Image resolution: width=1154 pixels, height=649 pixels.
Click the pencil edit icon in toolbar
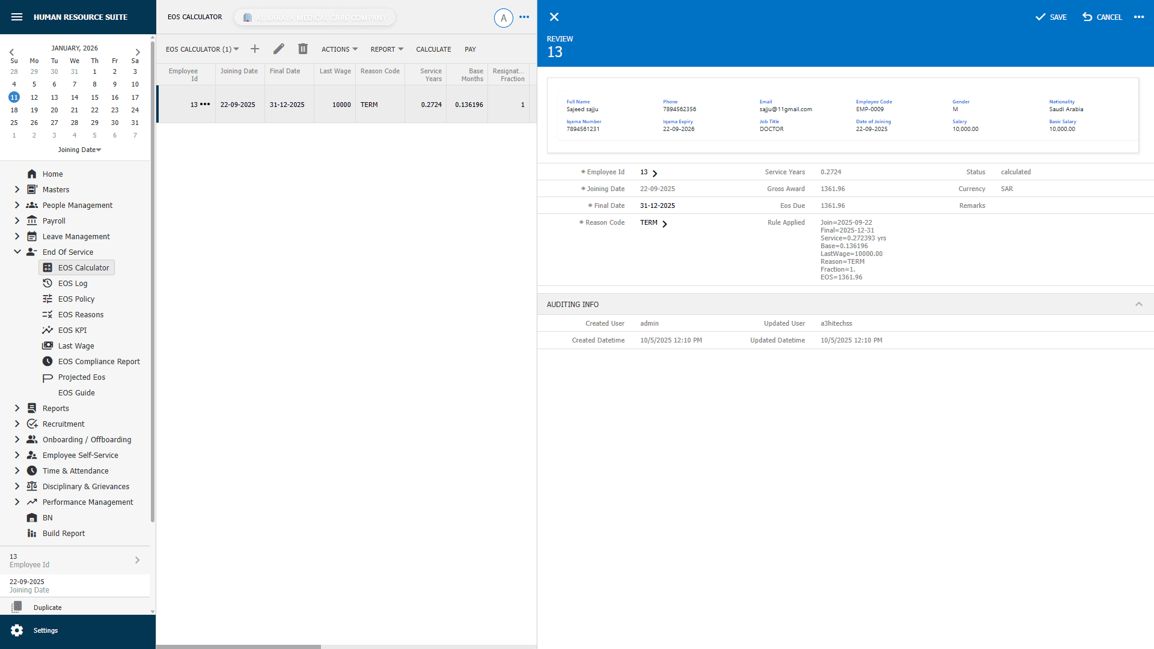pos(278,49)
